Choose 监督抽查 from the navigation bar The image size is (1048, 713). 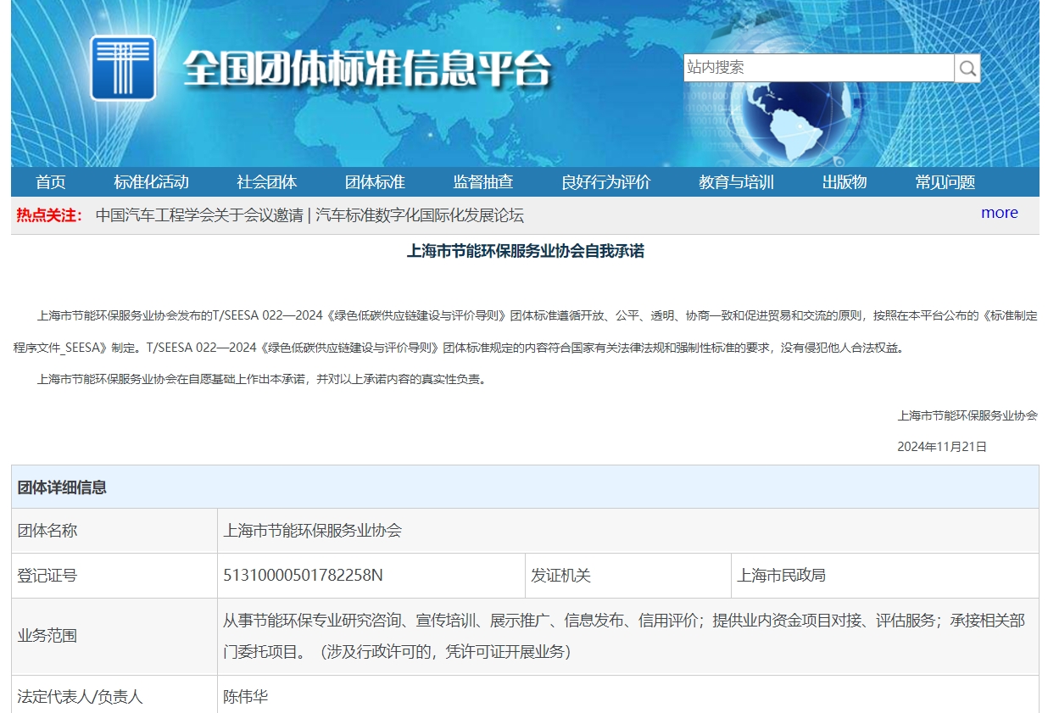click(x=482, y=182)
